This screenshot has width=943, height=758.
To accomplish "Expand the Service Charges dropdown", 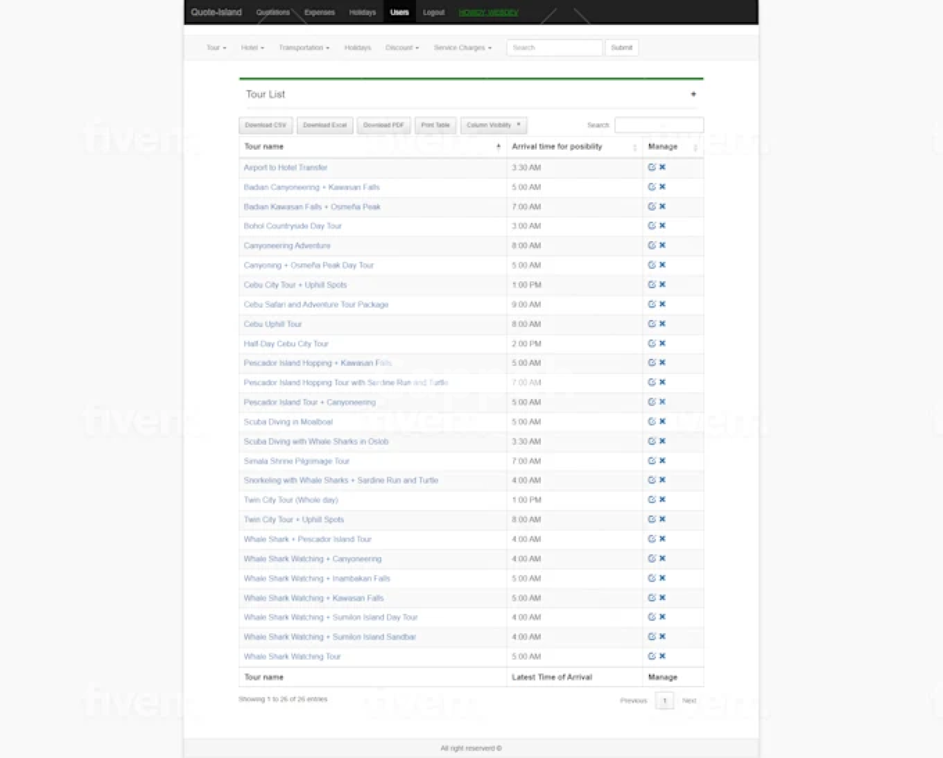I will pyautogui.click(x=462, y=48).
